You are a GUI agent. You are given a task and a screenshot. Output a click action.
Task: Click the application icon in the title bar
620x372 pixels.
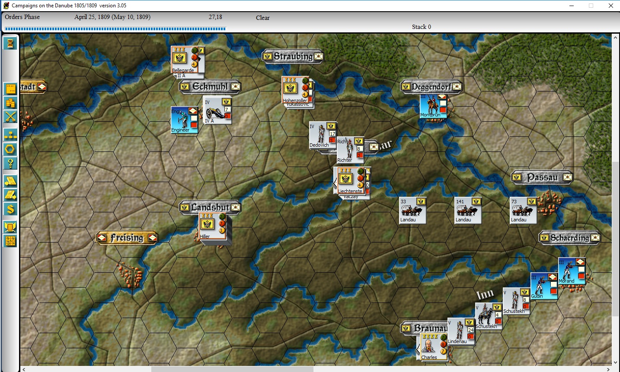[6, 6]
